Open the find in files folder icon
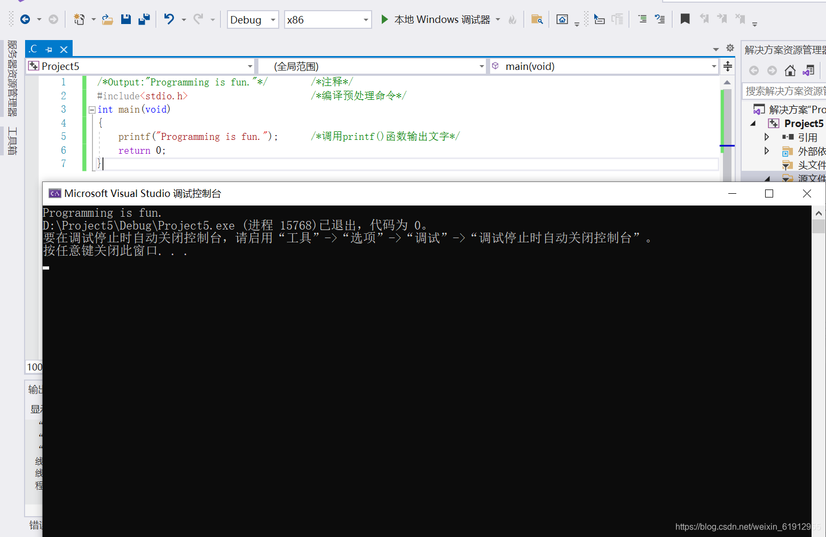The image size is (826, 537). tap(537, 20)
